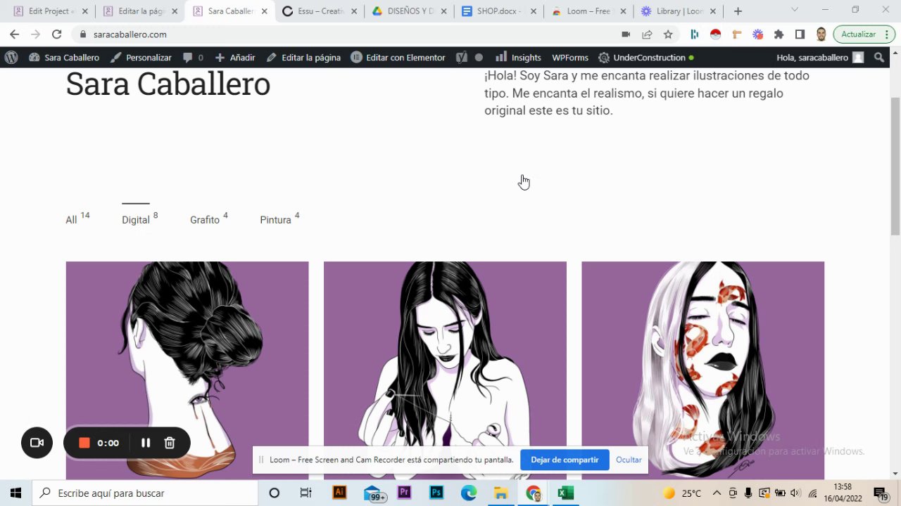Delete the Loom recording with trash icon
This screenshot has width=901, height=506.
pyautogui.click(x=170, y=443)
